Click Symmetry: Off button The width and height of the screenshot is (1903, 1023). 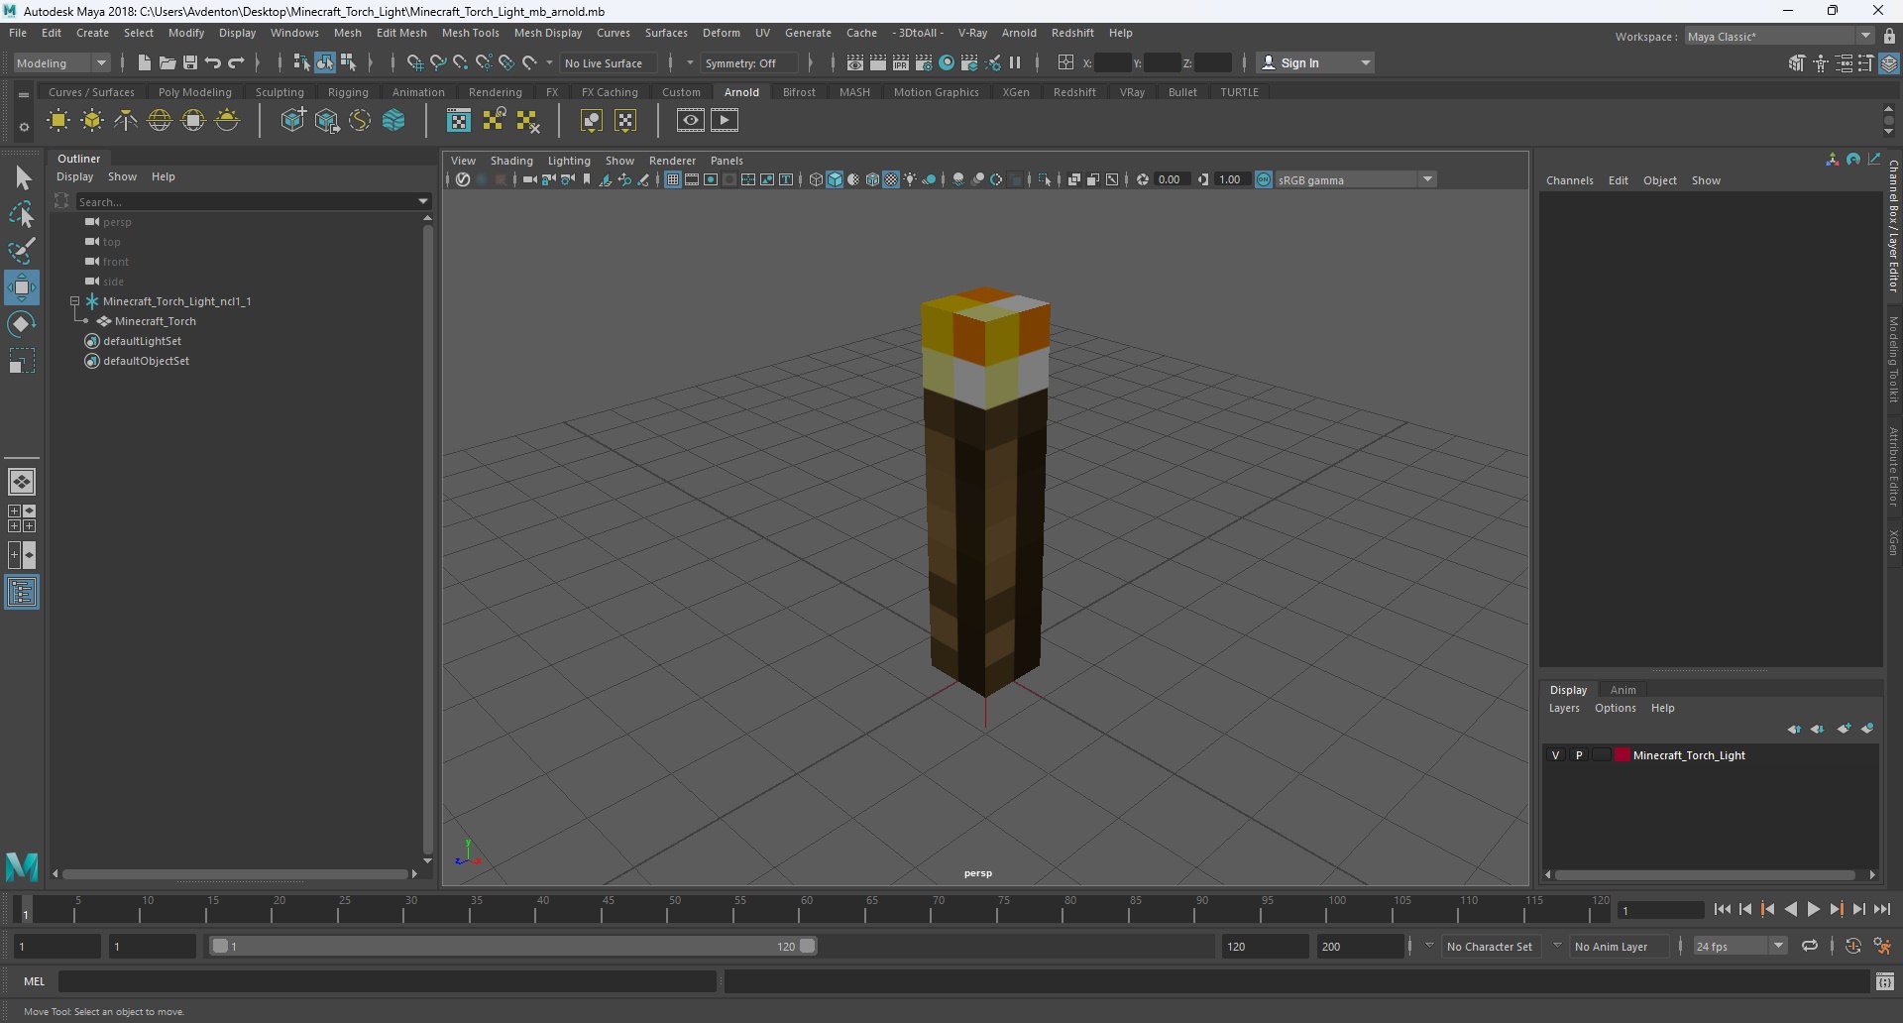[748, 62]
